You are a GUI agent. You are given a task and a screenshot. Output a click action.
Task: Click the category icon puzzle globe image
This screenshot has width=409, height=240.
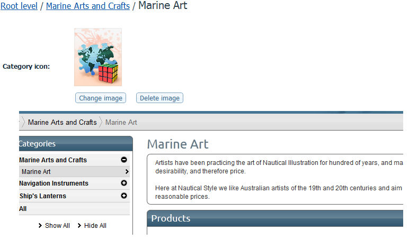click(x=98, y=57)
